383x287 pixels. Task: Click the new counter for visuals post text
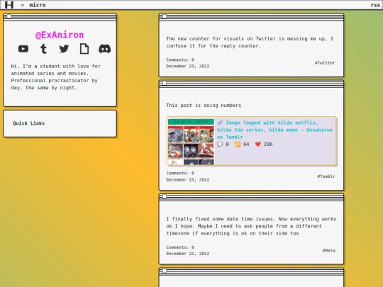(250, 43)
